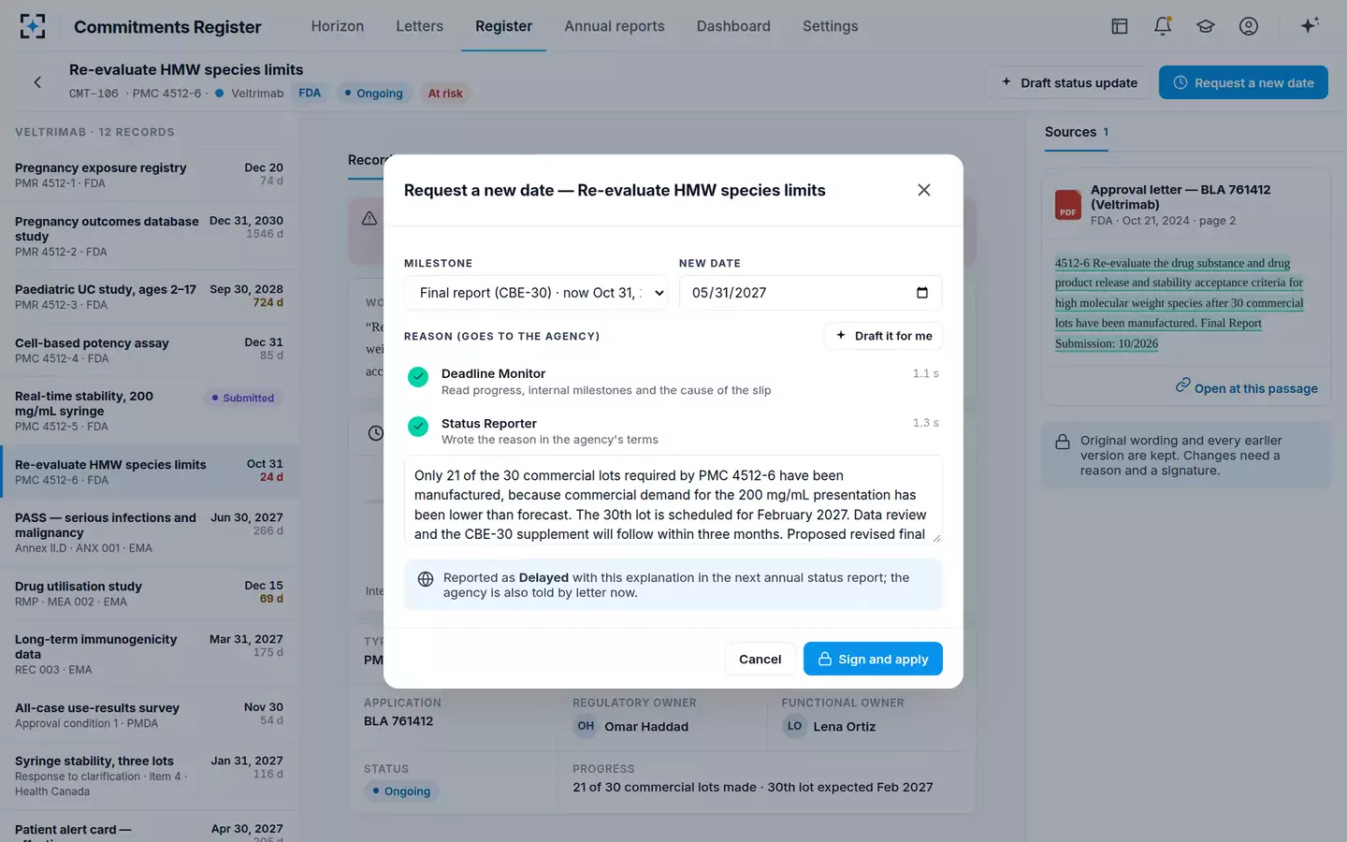The image size is (1347, 842).
Task: Select Real-time stability, 200 mg/mL syringe record
Action: [150, 411]
